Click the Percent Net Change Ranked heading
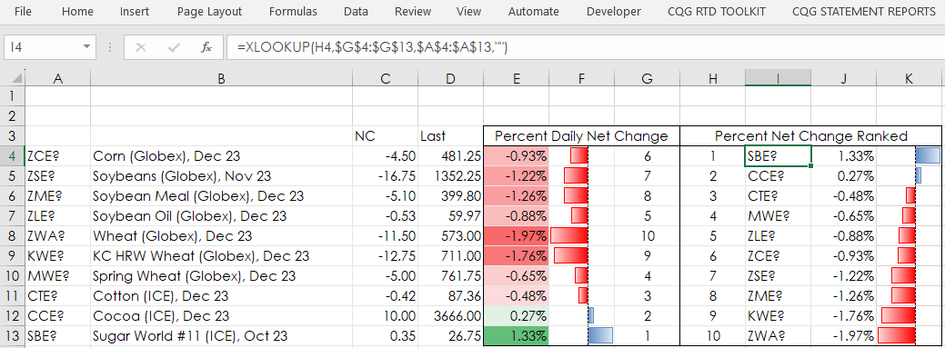 (x=810, y=136)
